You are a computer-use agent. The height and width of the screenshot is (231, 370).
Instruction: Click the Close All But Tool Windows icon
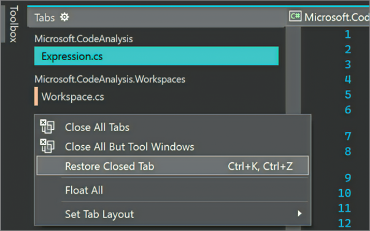point(47,146)
